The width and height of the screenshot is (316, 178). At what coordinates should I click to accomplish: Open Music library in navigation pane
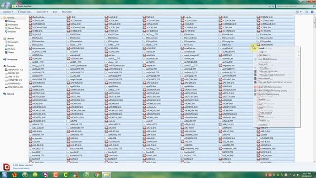point(11,45)
